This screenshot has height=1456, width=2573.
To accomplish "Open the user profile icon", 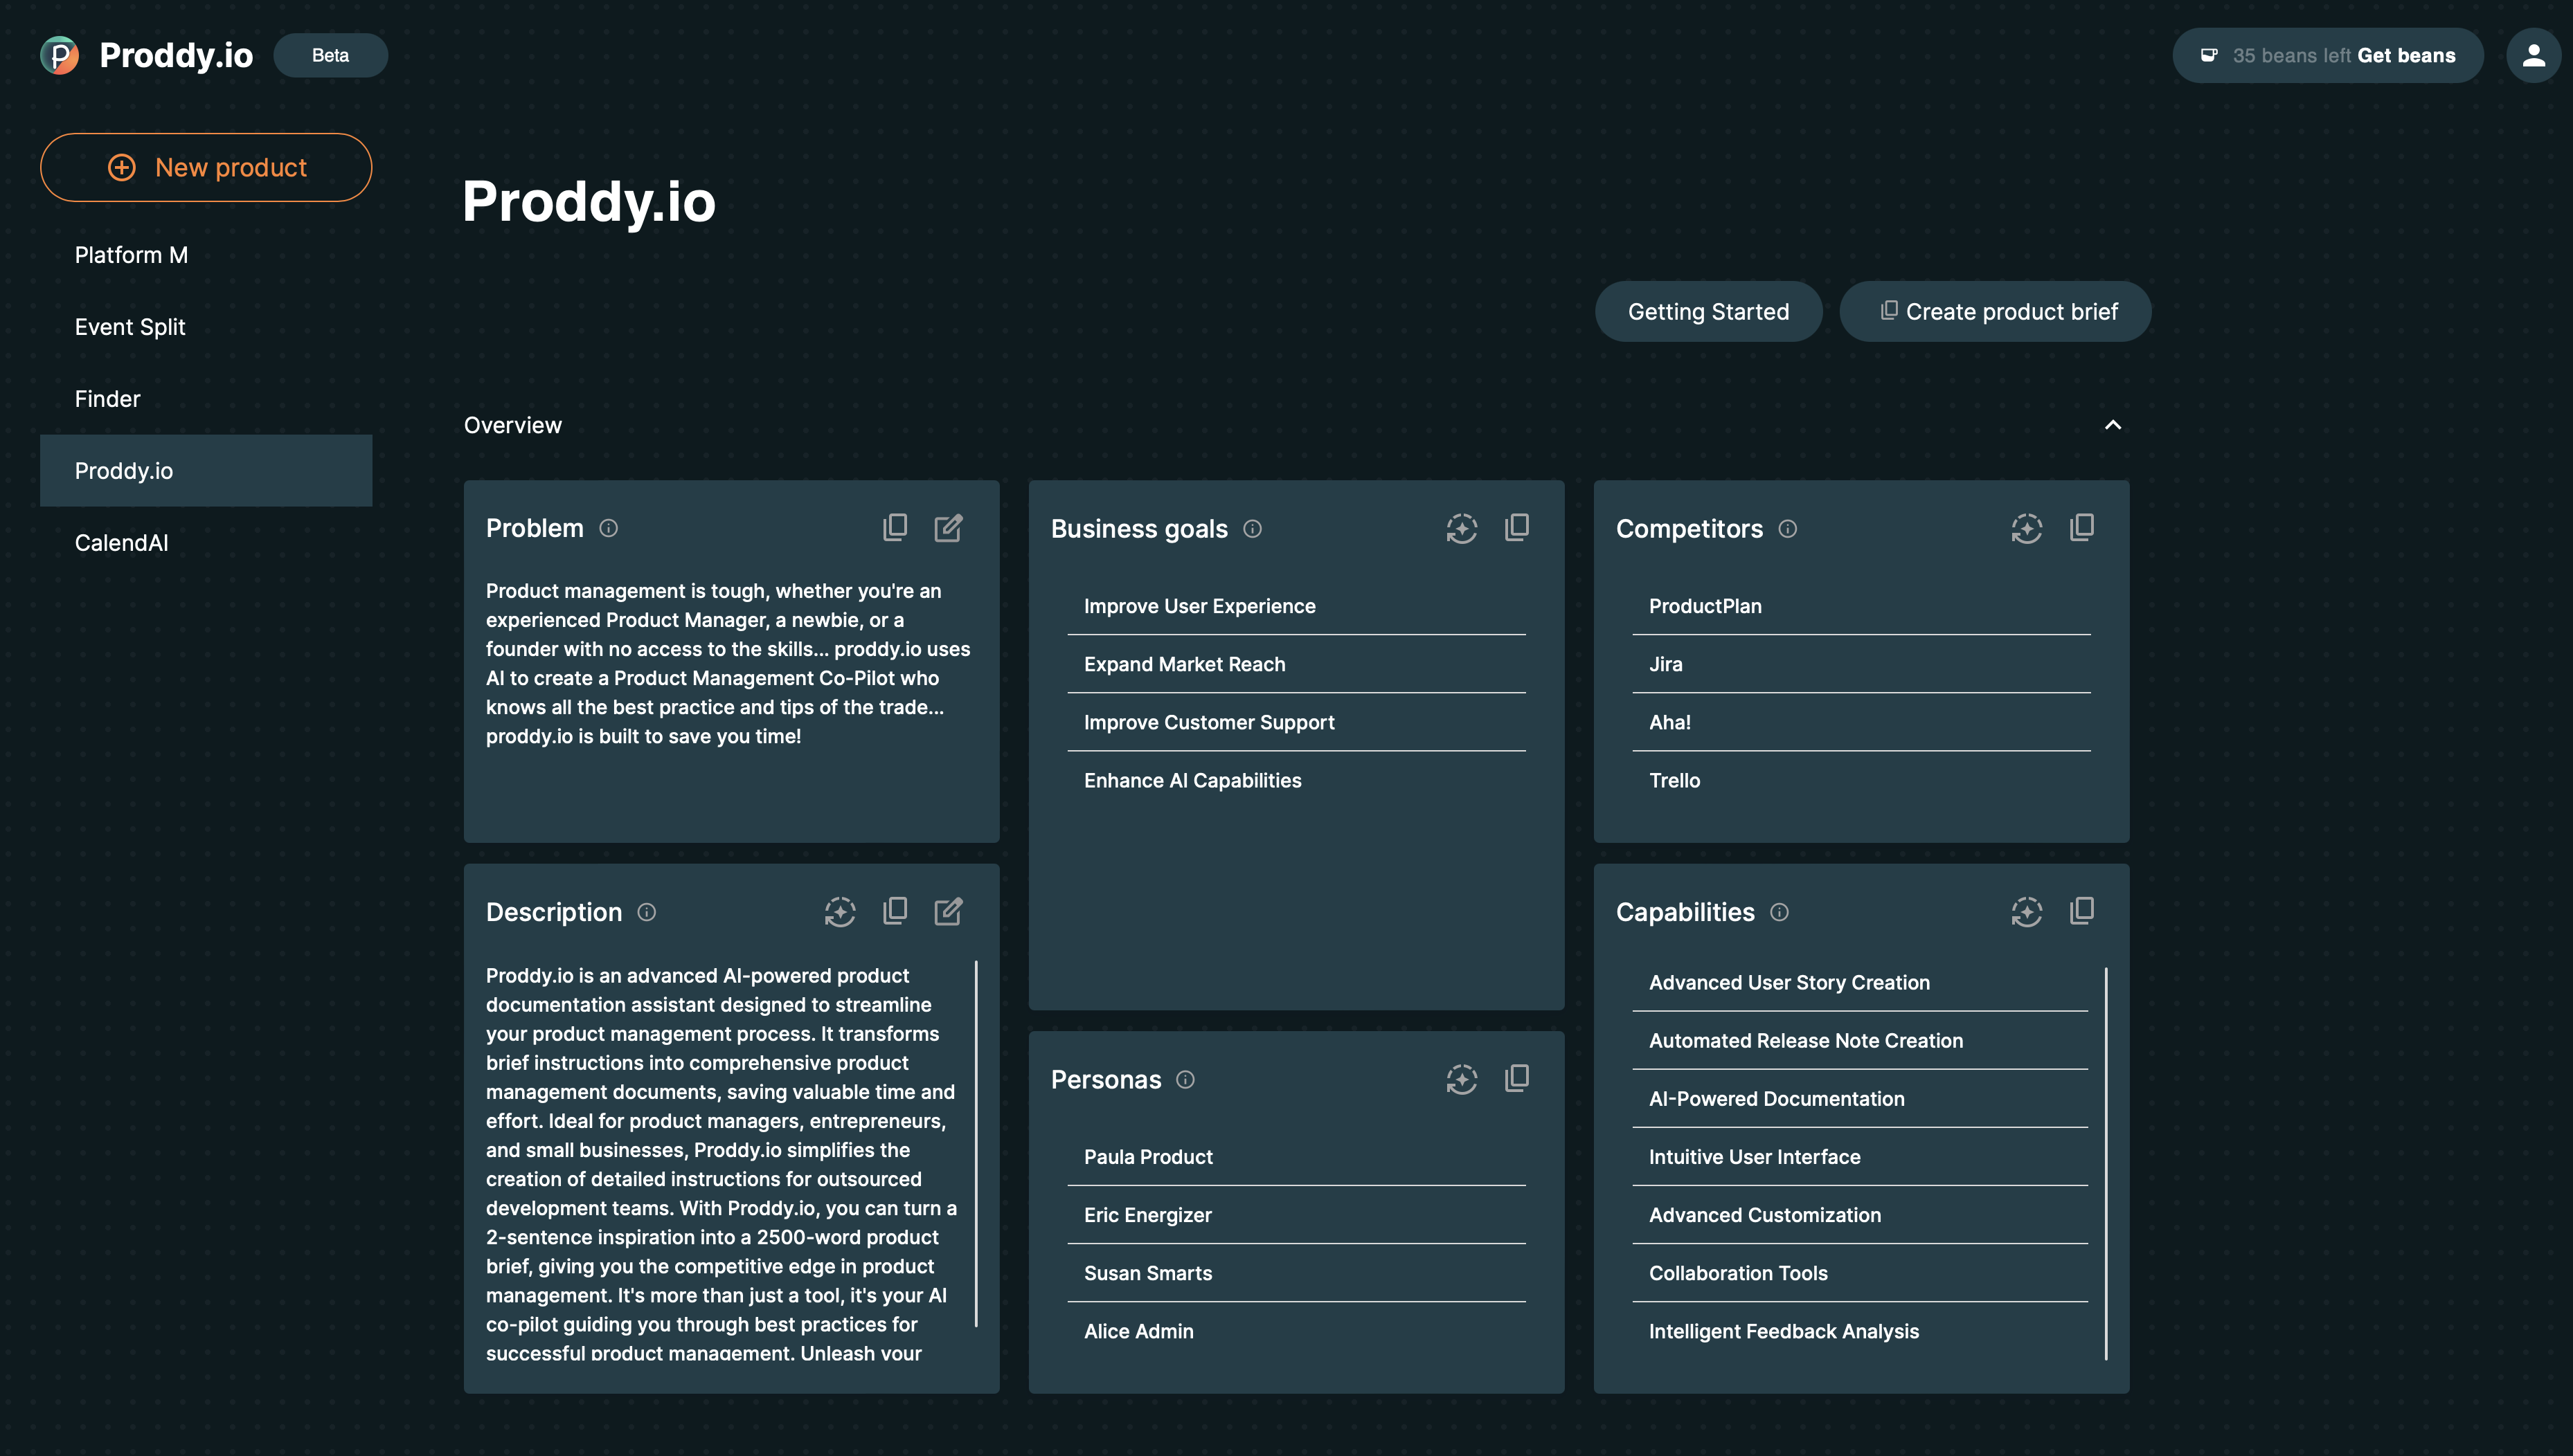I will pyautogui.click(x=2534, y=55).
